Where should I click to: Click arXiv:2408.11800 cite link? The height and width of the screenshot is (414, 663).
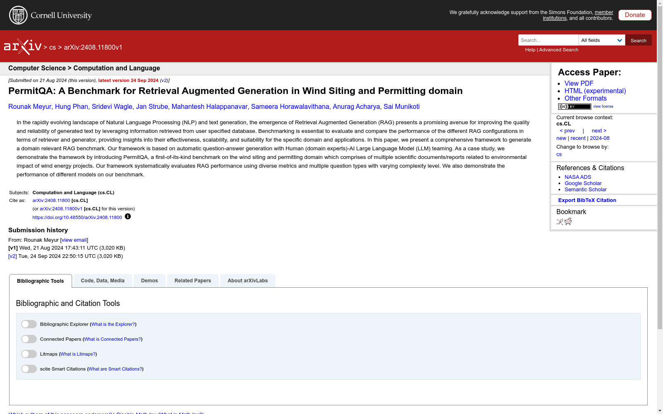[x=51, y=200]
